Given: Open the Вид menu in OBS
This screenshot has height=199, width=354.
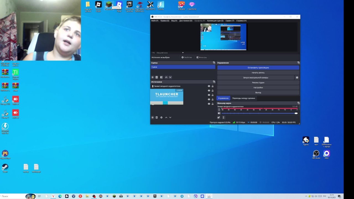Looking at the screenshot, I should click(174, 21).
